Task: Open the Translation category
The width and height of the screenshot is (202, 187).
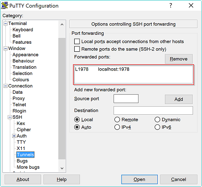Action: pos(25,67)
